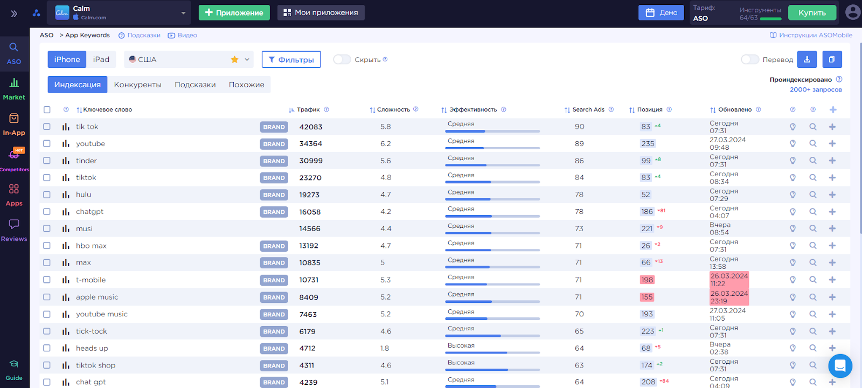Screen dimensions: 862x388
Task: Add the chatgpt keyword with plus icon
Action: (x=832, y=212)
